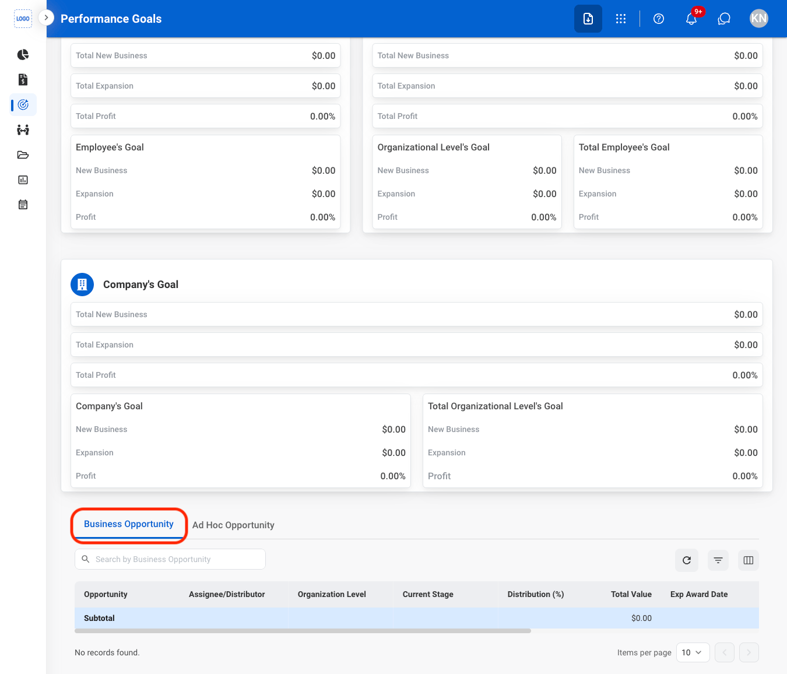This screenshot has height=674, width=787.
Task: Open the team people sidebar icon
Action: [x=23, y=130]
